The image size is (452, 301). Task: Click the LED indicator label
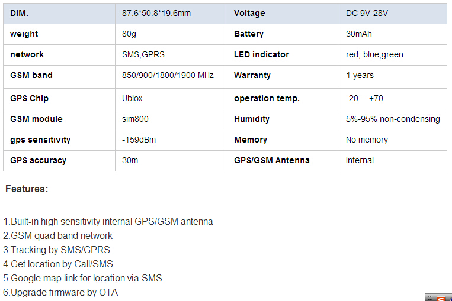tap(261, 54)
